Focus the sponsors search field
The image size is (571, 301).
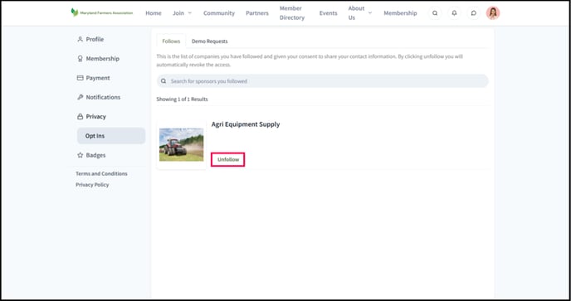[323, 81]
